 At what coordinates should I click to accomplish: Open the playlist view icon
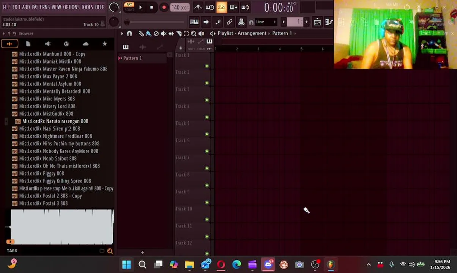coord(317,22)
